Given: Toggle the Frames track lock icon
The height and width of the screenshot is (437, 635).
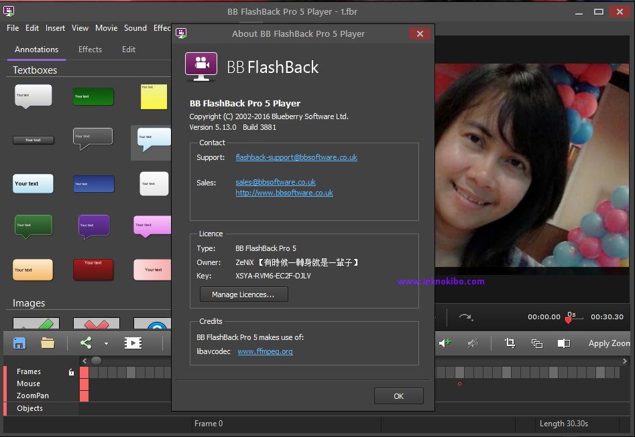Looking at the screenshot, I should 71,372.
